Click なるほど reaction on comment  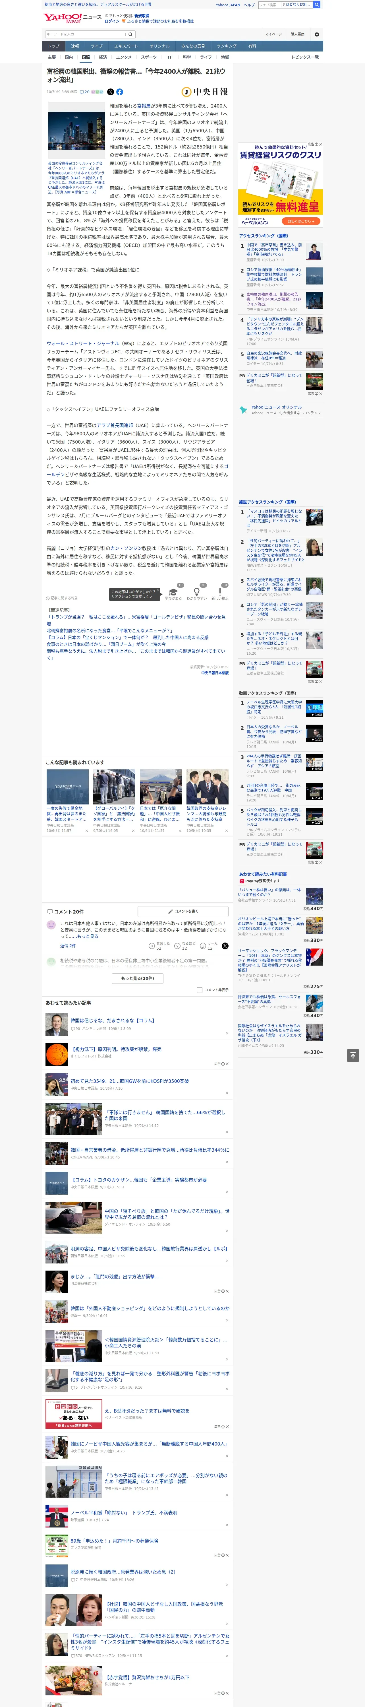coord(184,946)
